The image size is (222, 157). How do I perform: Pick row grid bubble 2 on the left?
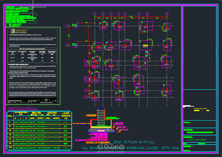tap(67, 45)
